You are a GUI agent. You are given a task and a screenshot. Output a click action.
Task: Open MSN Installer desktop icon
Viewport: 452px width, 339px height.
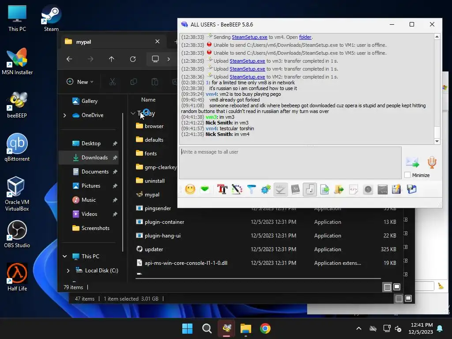click(x=17, y=61)
